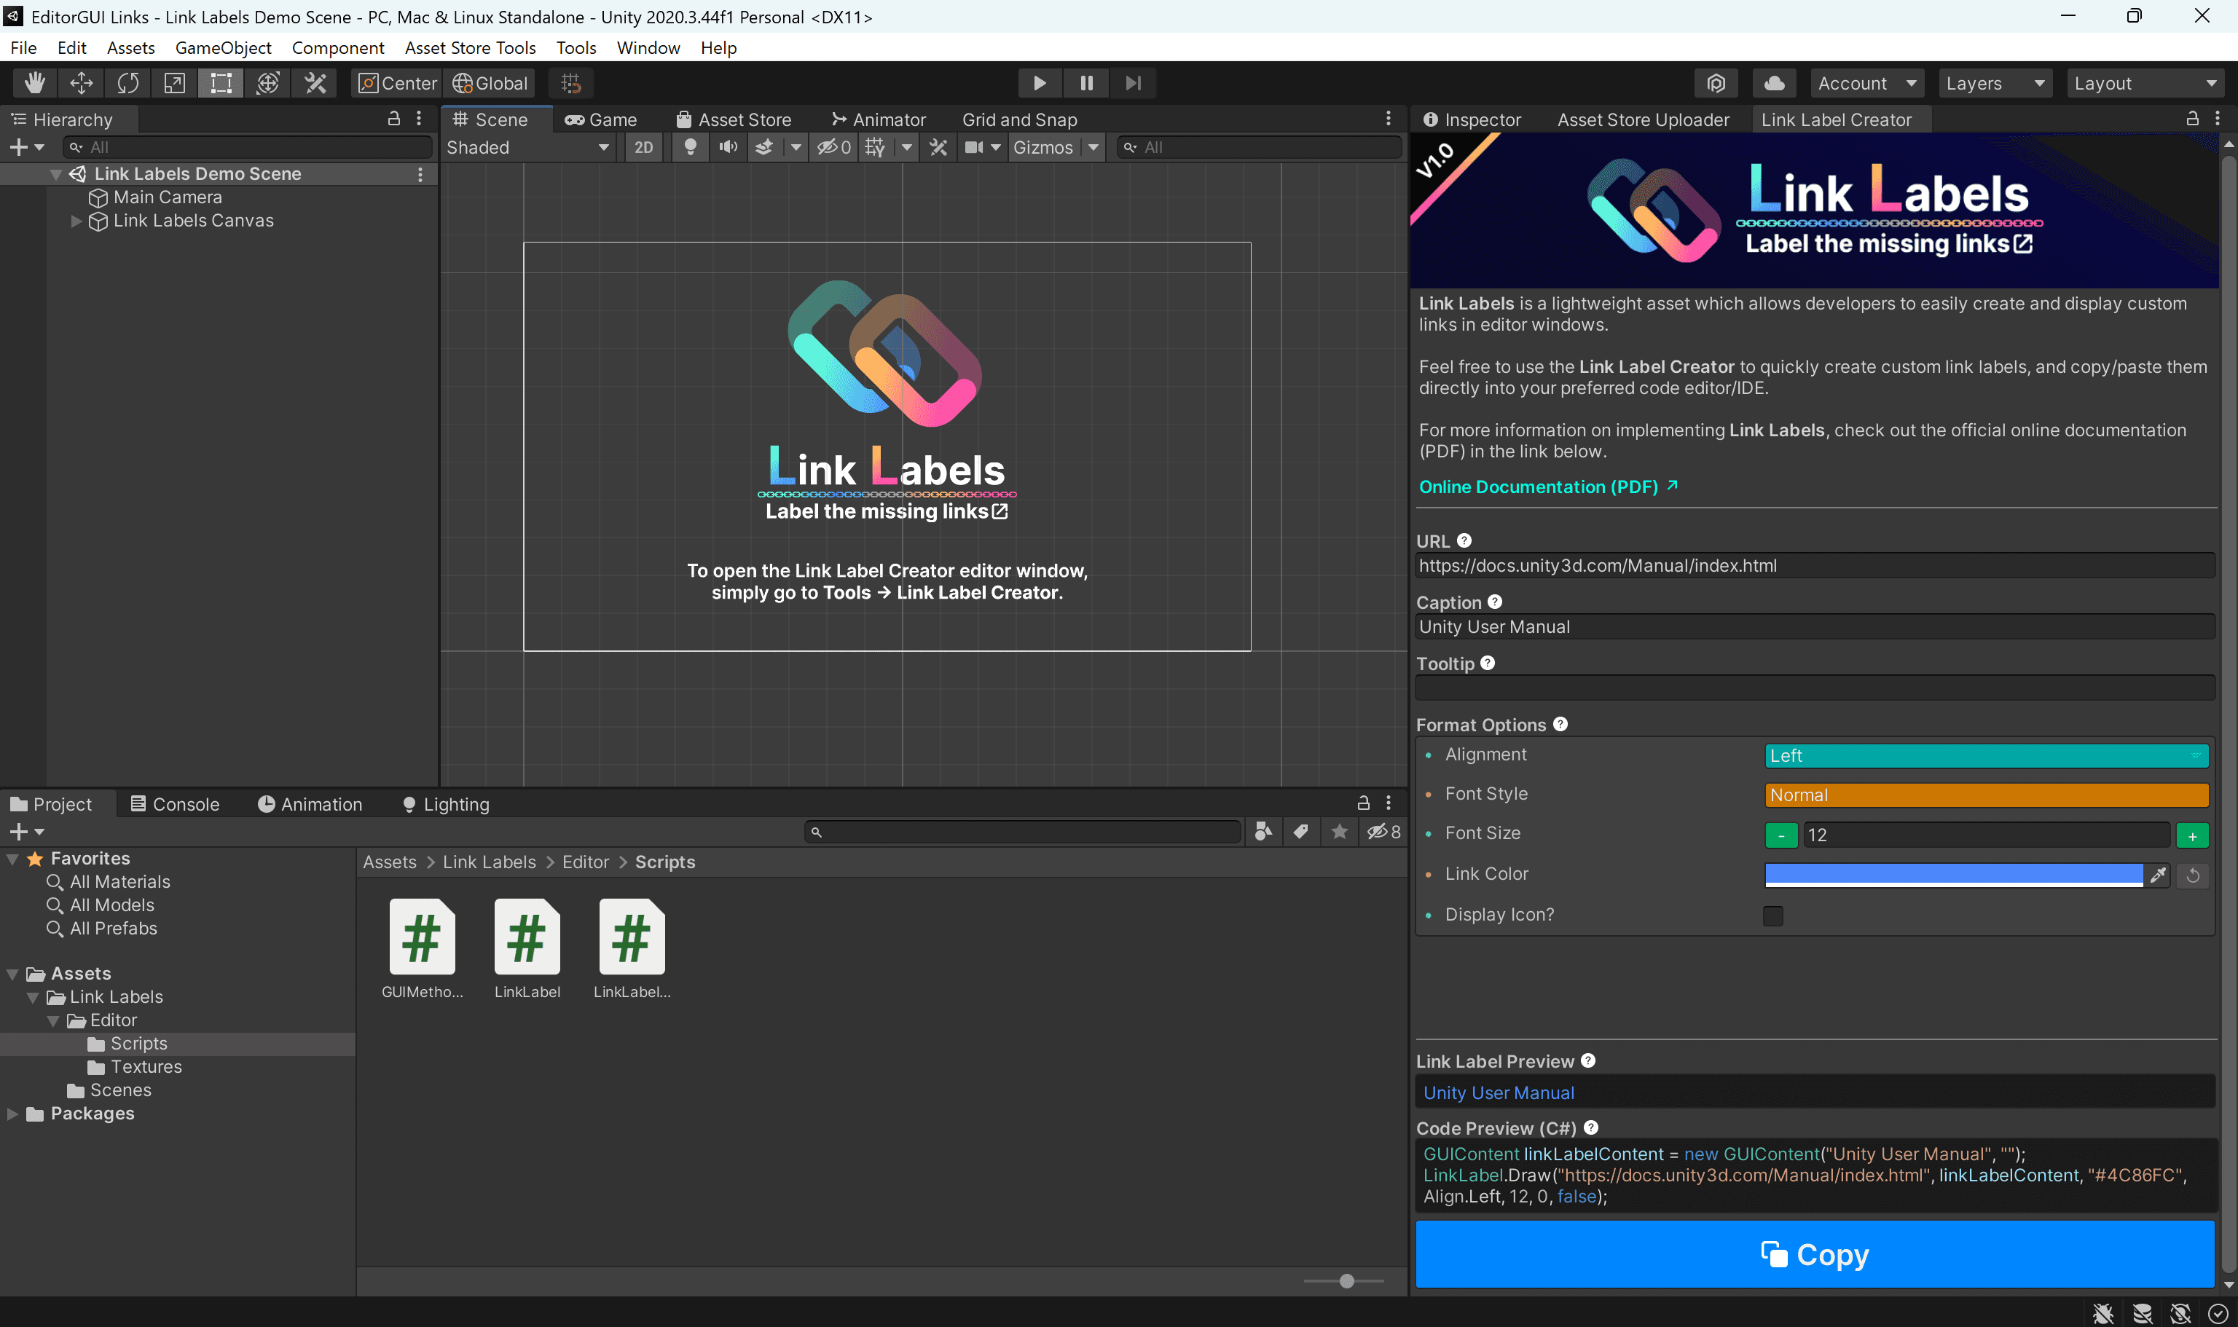
Task: Expand the Link Labels Canvas object
Action: click(x=76, y=221)
